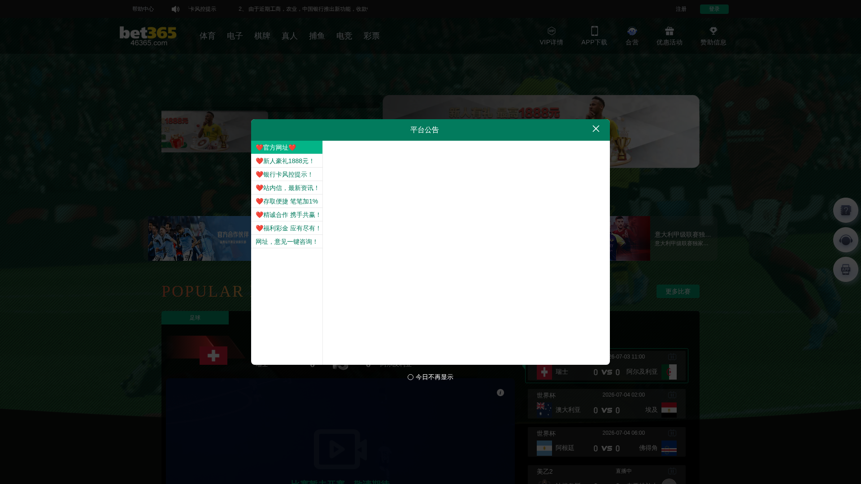
Task: Click the bet365 logo
Action: click(148, 36)
